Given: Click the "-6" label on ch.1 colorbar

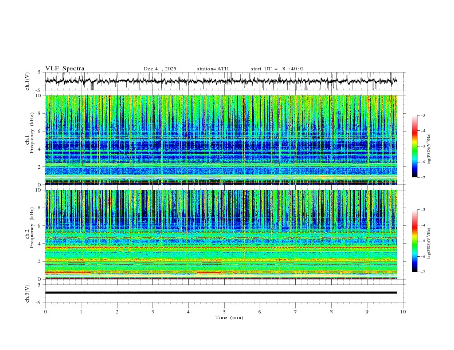Looking at the screenshot, I should pyautogui.click(x=423, y=162).
